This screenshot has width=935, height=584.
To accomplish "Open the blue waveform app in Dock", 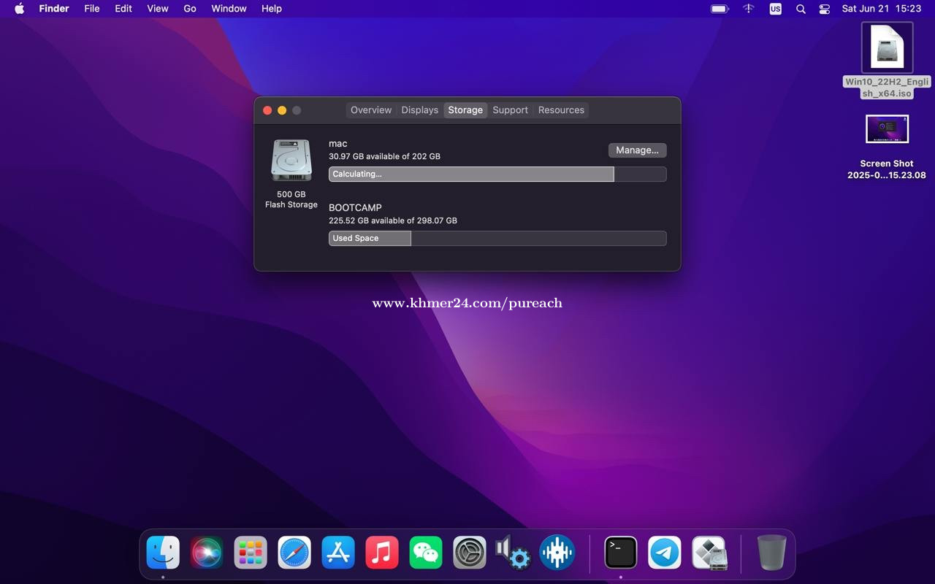I will coord(557,553).
